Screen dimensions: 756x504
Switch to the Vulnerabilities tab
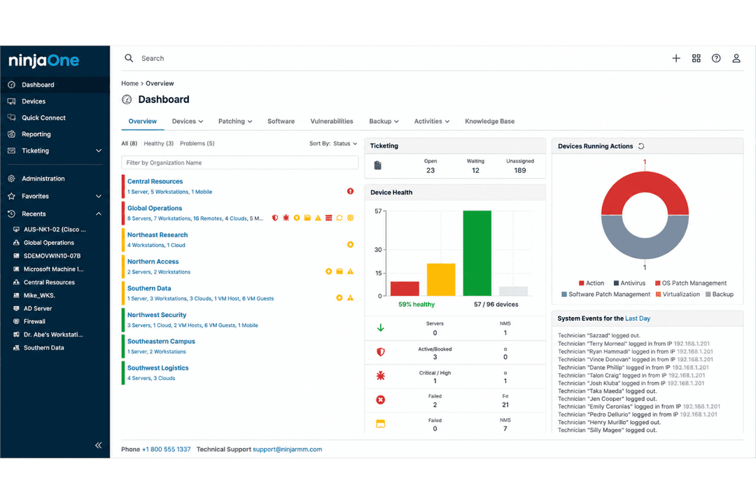tap(332, 122)
